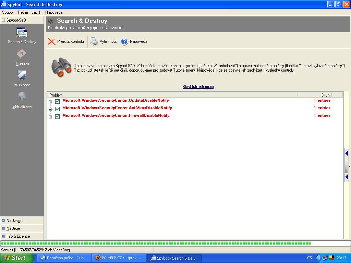Click the green scan progress bar
Screen dimensions: 351x263
(175, 243)
